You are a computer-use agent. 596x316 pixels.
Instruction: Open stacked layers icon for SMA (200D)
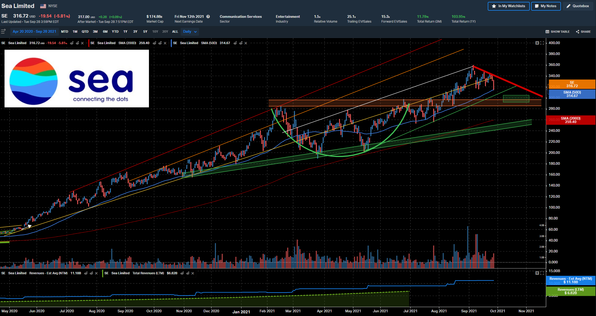pyautogui.click(x=160, y=43)
